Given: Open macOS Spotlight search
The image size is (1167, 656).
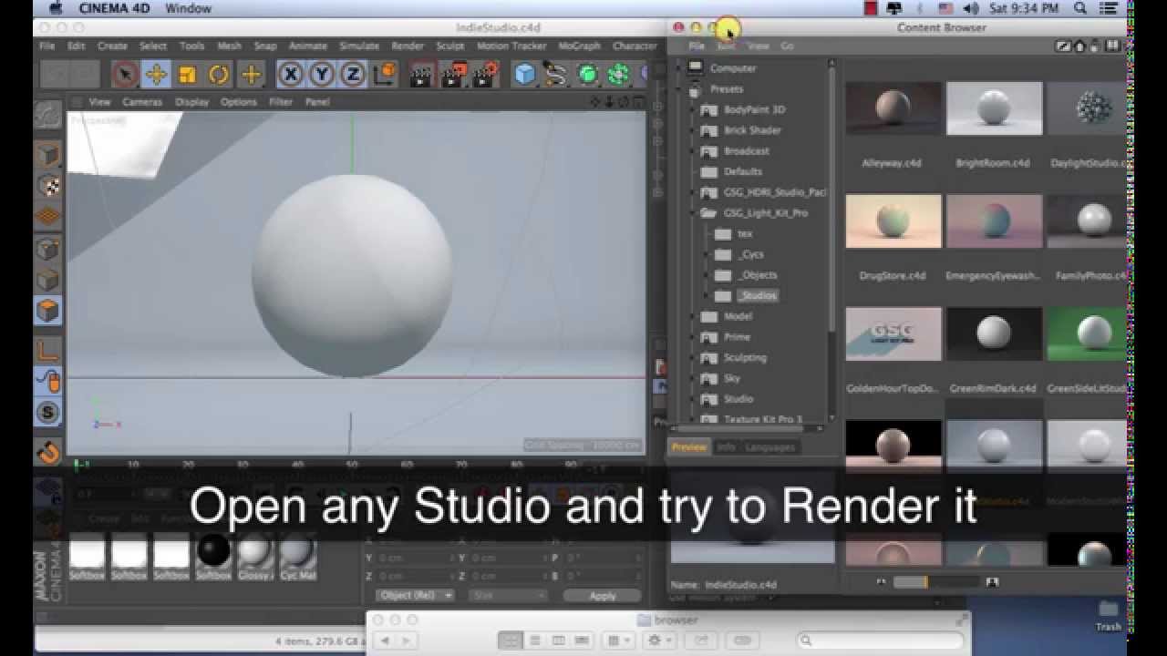Looking at the screenshot, I should tap(1080, 8).
